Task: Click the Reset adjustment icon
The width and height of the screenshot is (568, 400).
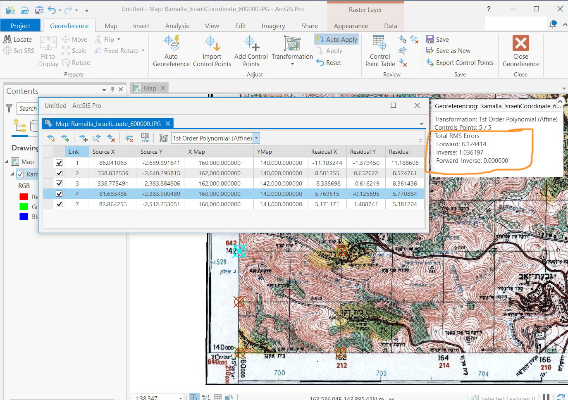Action: [x=329, y=62]
